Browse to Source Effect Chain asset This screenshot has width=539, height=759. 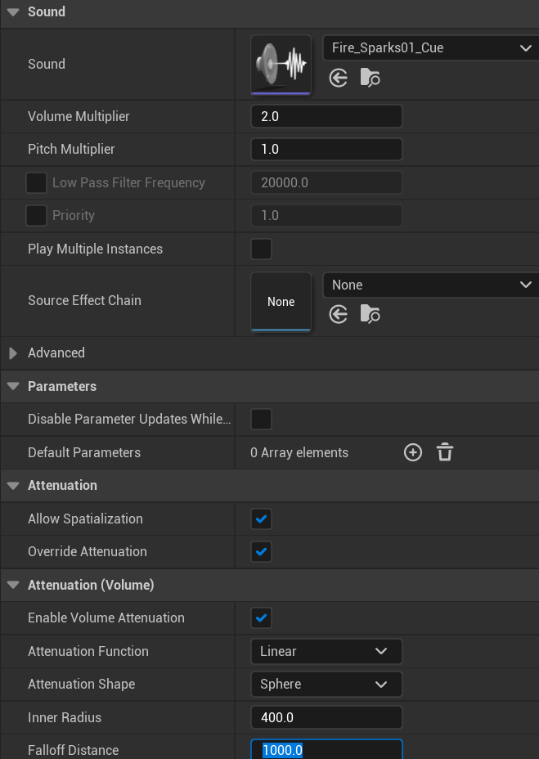(x=370, y=314)
